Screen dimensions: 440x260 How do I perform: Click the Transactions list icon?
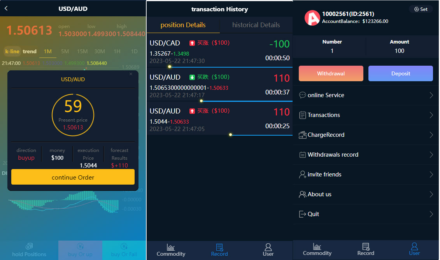pyautogui.click(x=303, y=115)
